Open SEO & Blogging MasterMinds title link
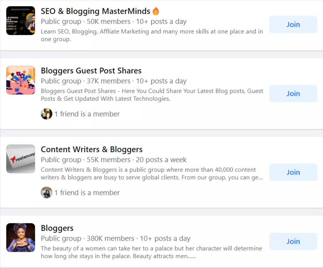323x268 pixels. [95, 11]
